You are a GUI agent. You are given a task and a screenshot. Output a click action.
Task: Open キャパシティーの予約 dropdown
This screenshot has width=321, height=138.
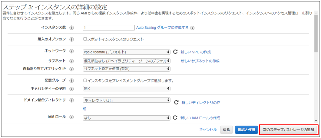click(126, 88)
